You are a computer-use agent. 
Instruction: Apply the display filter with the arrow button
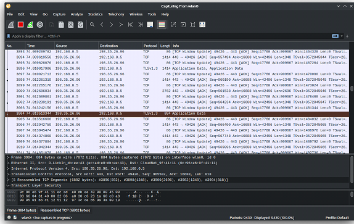tap(335, 36)
